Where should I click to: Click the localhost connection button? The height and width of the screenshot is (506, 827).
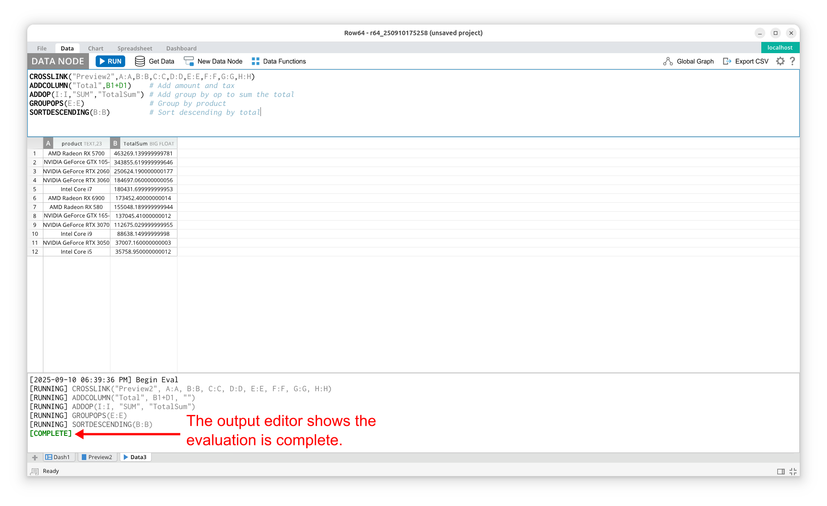click(x=780, y=48)
